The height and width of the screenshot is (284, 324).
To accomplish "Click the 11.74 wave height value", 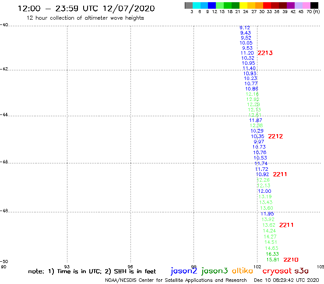I will [261, 163].
